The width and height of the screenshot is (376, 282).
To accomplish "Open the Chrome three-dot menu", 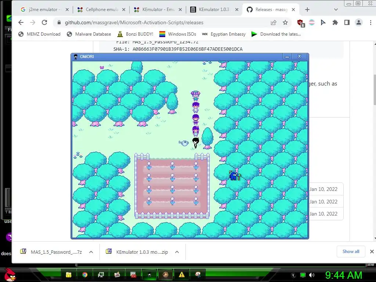I will pos(370,22).
